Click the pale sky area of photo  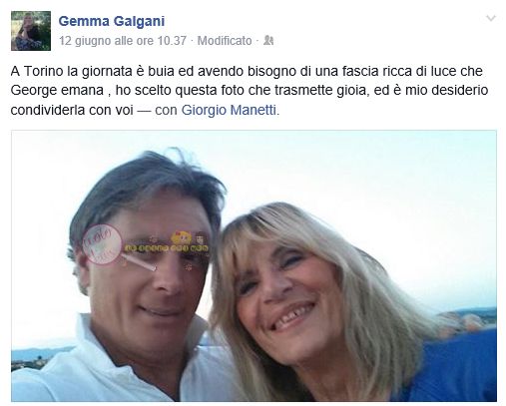point(349,167)
